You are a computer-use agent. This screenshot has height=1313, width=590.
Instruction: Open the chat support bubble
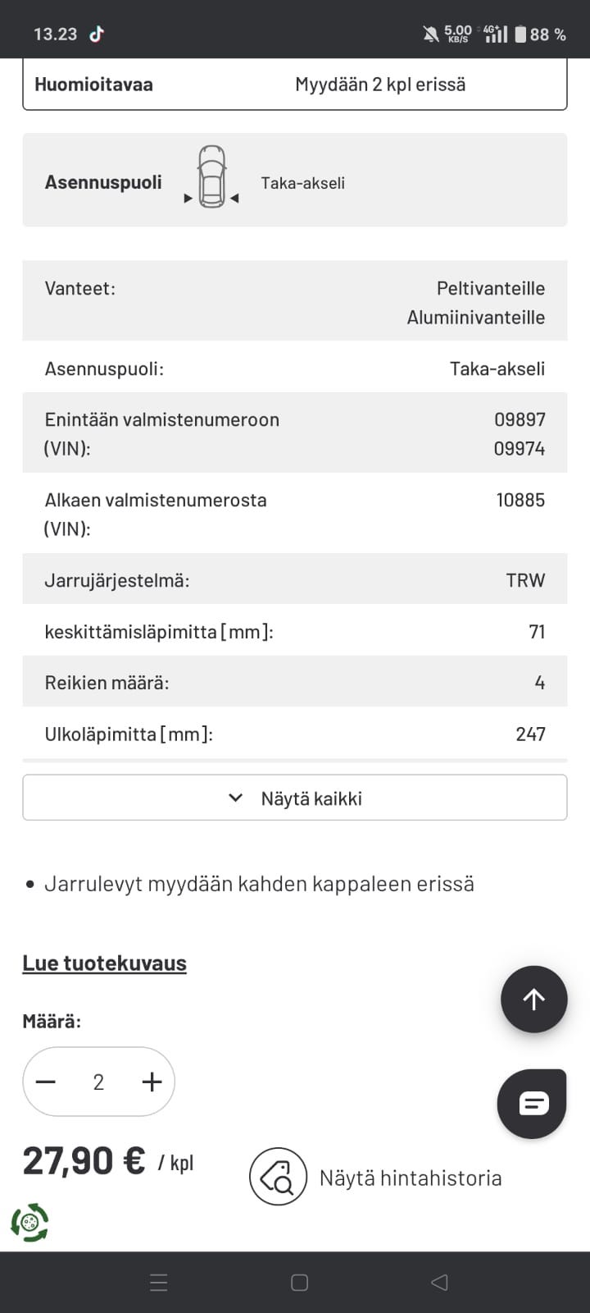click(x=533, y=1104)
